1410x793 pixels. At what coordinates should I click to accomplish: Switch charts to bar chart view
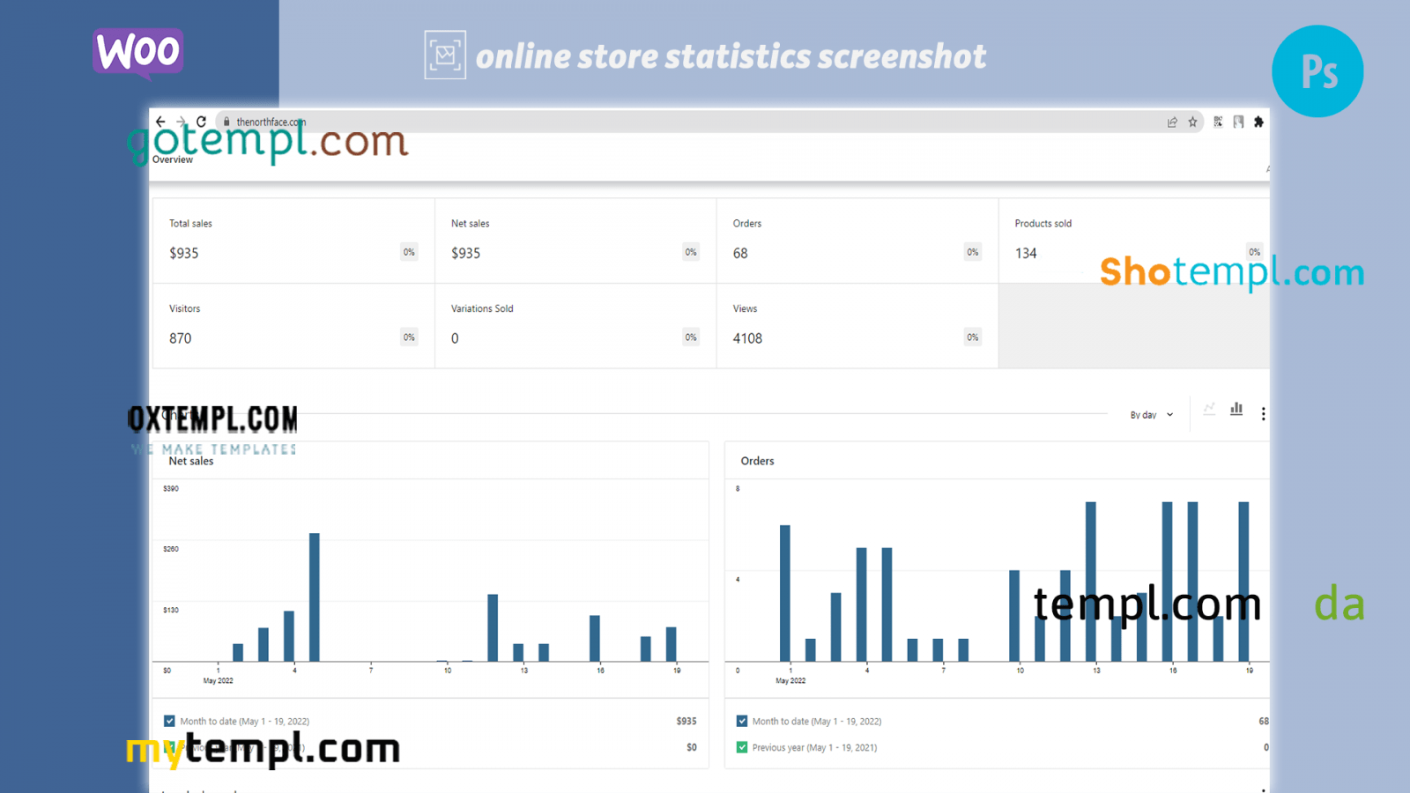click(x=1236, y=409)
